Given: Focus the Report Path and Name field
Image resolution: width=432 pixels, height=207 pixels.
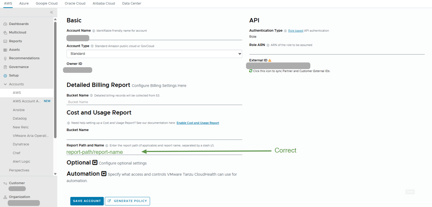Looking at the screenshot, I should pyautogui.click(x=154, y=152).
